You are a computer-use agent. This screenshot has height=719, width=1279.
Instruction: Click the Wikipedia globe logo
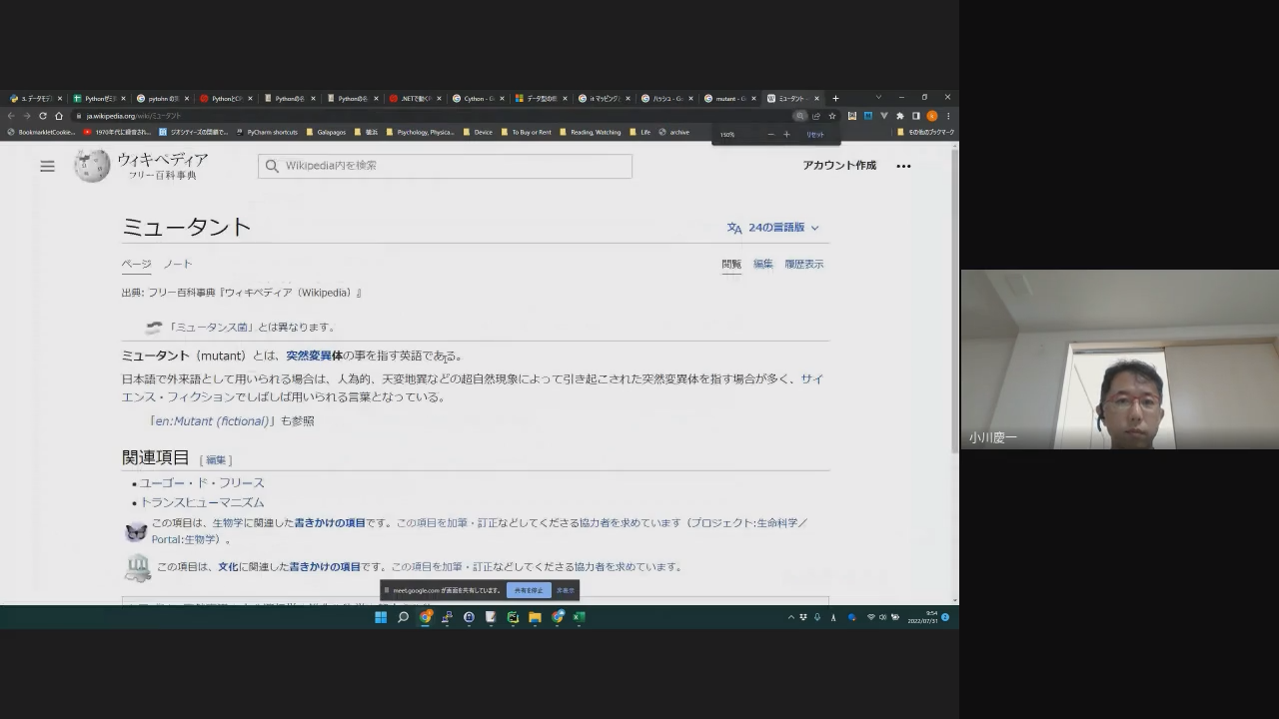point(91,166)
